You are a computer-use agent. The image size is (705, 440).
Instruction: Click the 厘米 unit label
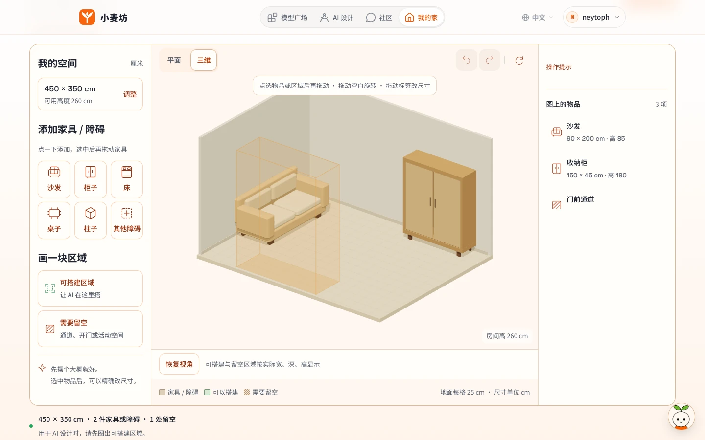click(137, 64)
